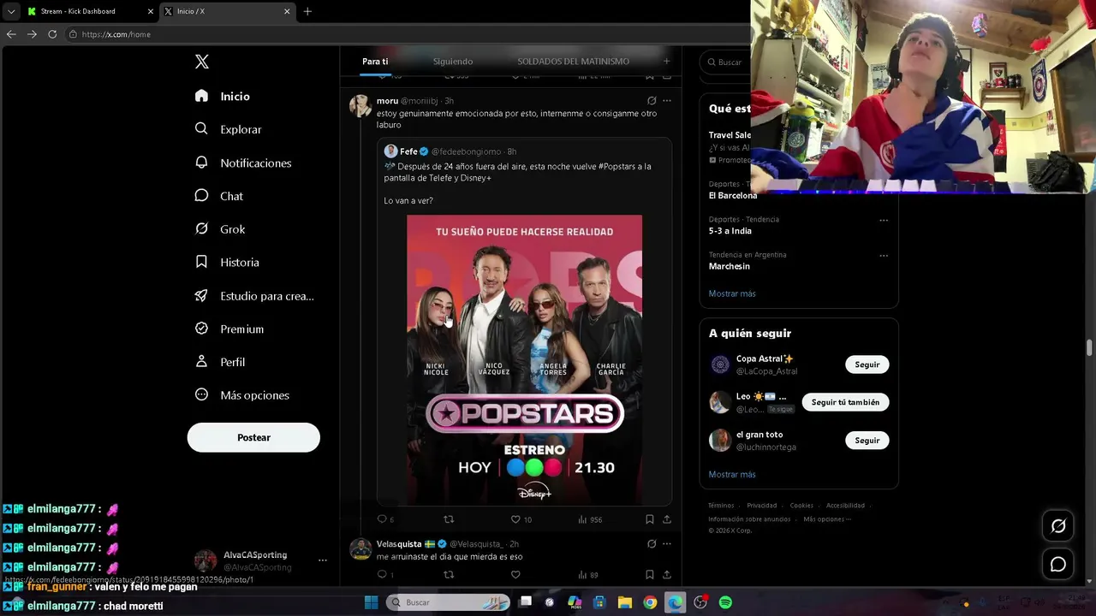
Task: Open File Explorer from the taskbar
Action: tap(625, 602)
